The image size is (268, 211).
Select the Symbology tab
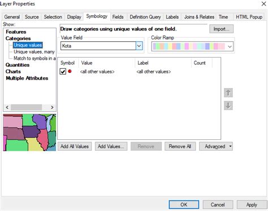coord(97,16)
